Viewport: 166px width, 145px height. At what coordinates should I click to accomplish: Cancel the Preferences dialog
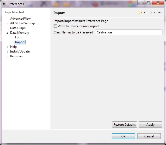(x=149, y=136)
